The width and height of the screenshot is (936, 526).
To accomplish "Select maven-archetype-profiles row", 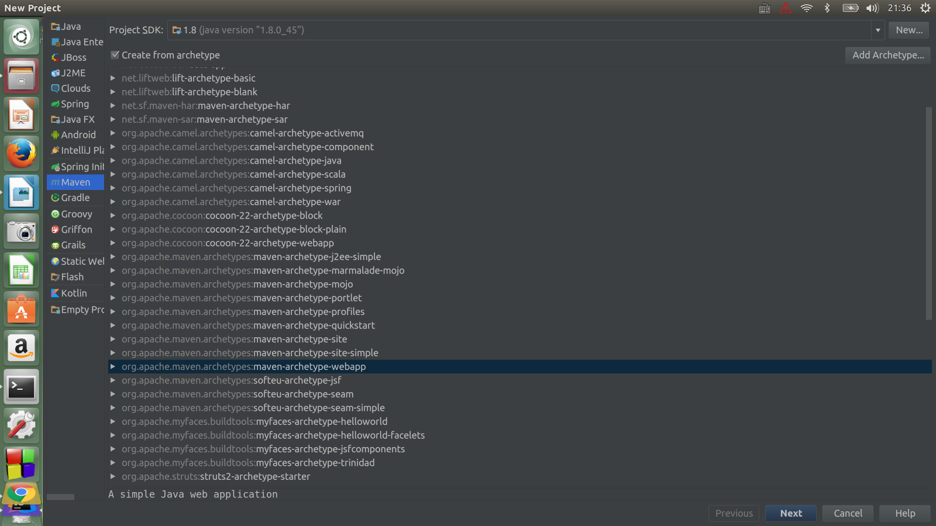I will [520, 312].
